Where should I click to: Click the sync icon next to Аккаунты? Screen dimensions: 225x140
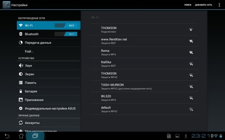tap(21, 122)
